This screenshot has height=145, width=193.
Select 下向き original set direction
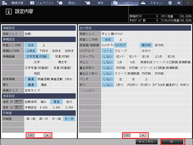44,51
